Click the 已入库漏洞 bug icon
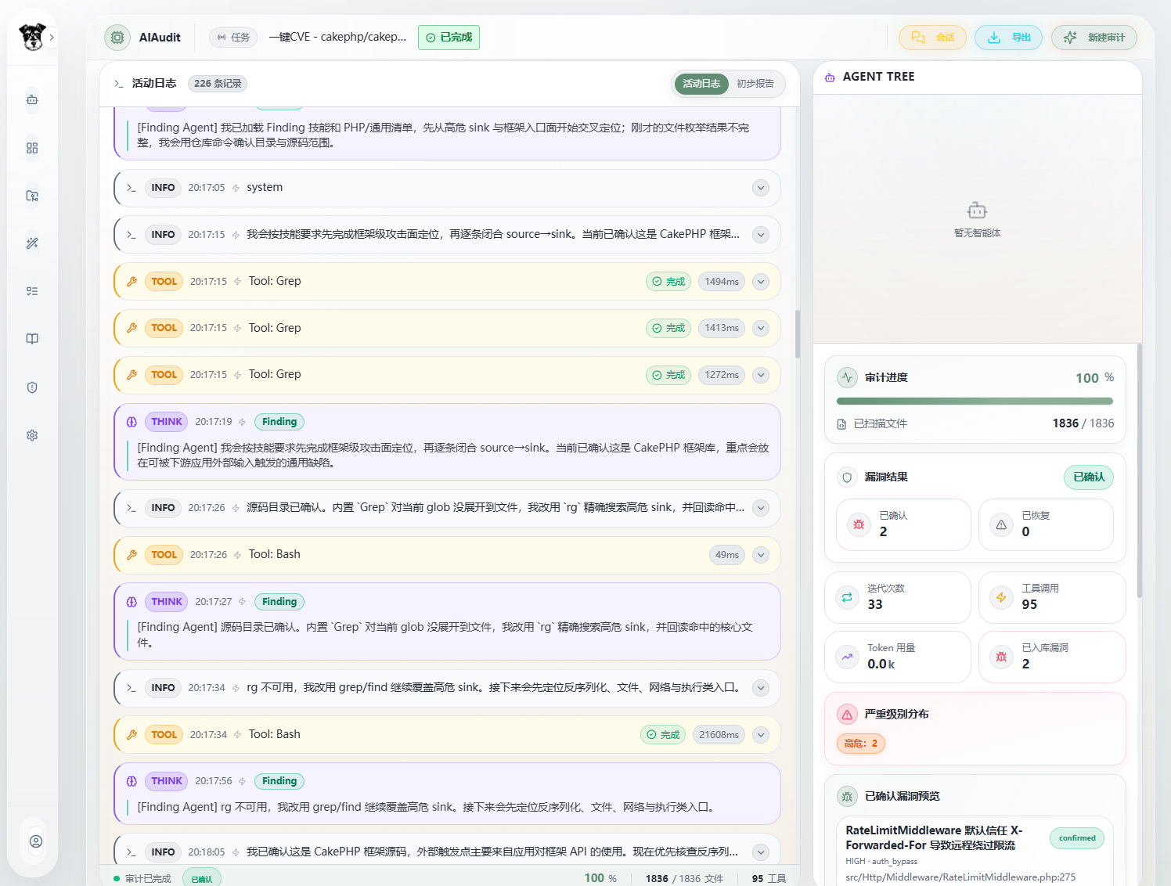This screenshot has width=1171, height=886. [x=1001, y=657]
